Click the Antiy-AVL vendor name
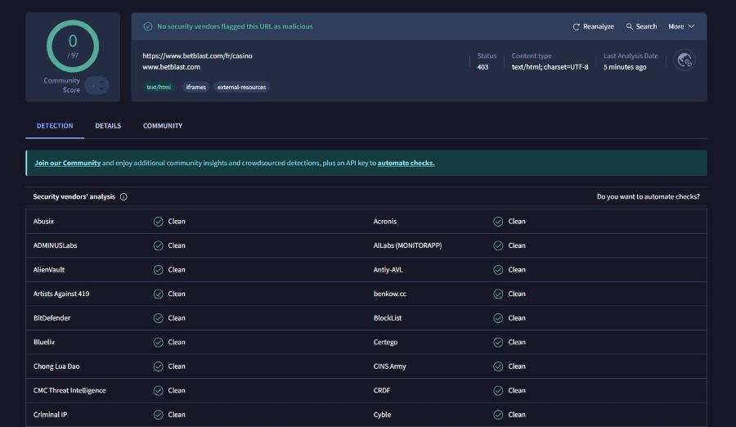 tap(388, 270)
